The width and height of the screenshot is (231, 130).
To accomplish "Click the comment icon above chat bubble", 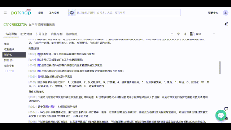I will pos(226,109).
